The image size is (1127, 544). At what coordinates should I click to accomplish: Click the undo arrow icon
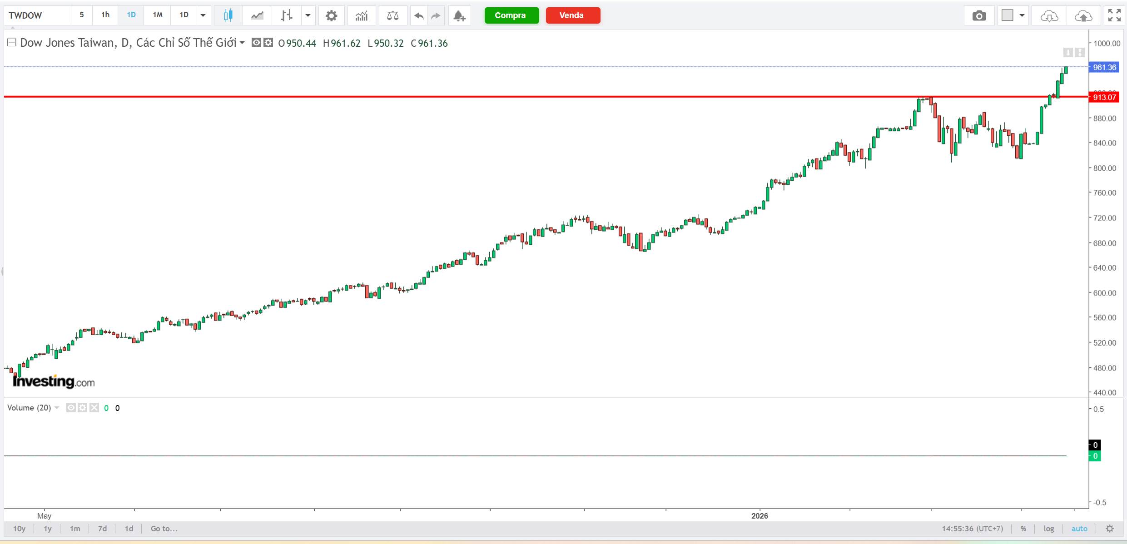click(419, 16)
